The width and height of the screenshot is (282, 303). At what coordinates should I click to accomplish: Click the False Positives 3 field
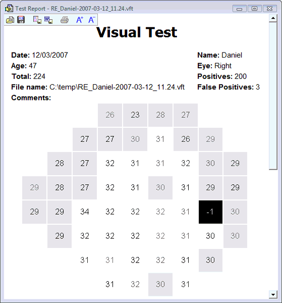(229, 87)
